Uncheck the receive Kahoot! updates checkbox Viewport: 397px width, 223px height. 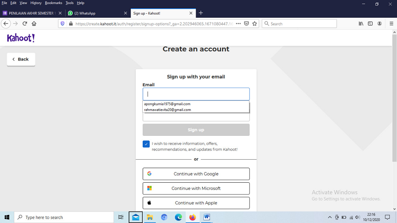146,144
